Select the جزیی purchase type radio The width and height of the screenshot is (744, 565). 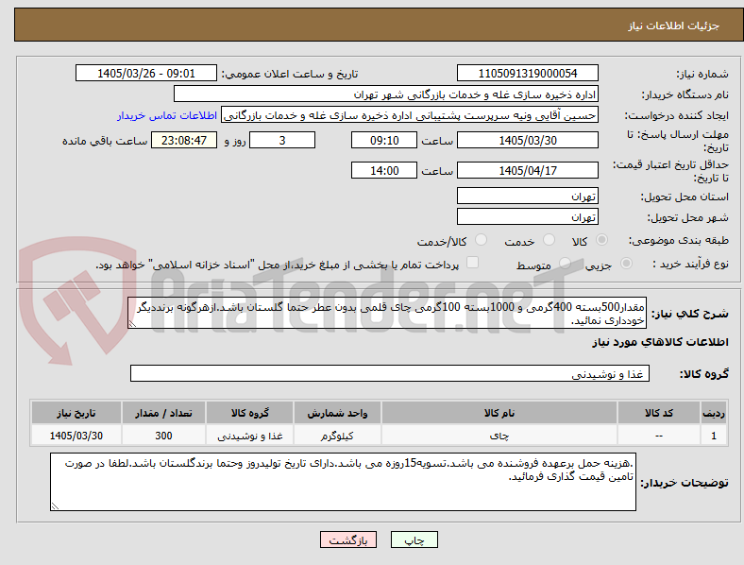626,263
